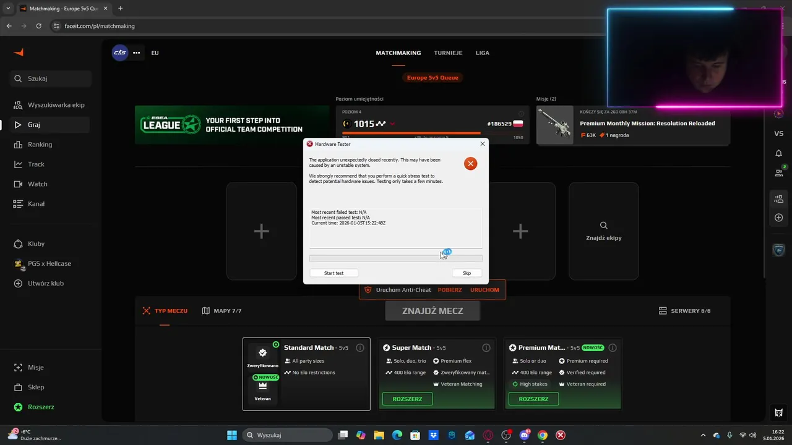Image resolution: width=792 pixels, height=445 pixels.
Task: Open MAPY 7/7 map selection
Action: (x=222, y=311)
